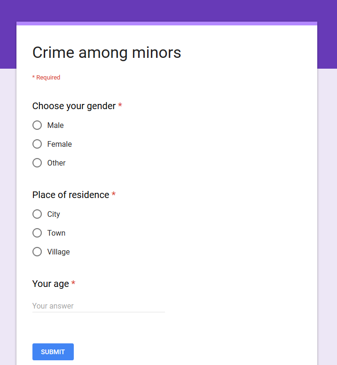Click the Female option label text
The image size is (337, 365).
coord(60,144)
